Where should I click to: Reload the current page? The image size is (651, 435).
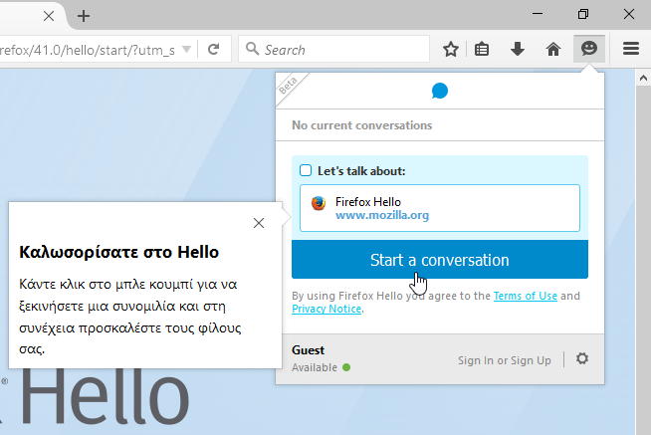pos(213,50)
